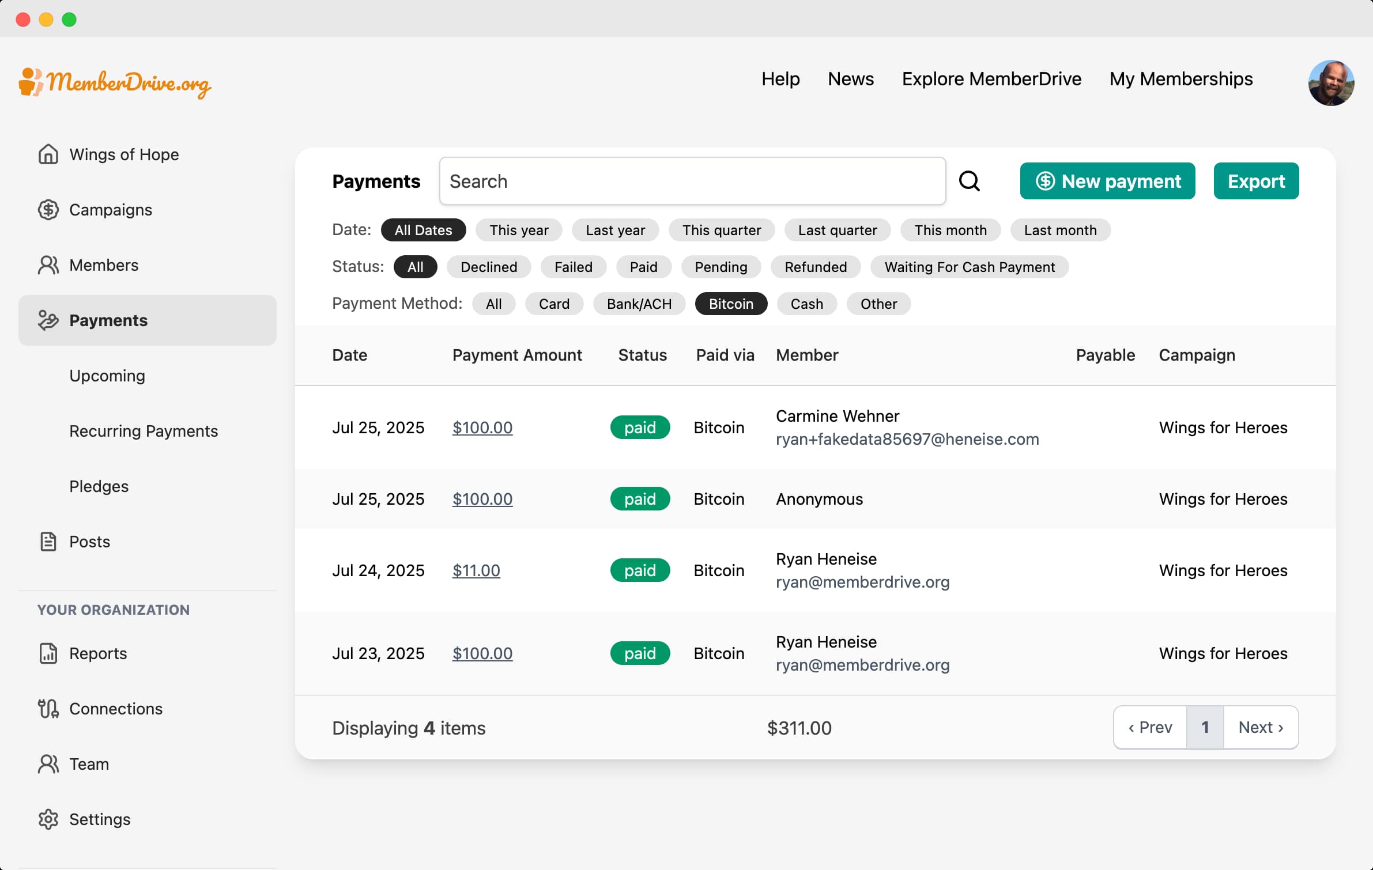Click the search magnifying glass icon
This screenshot has height=870, width=1373.
click(x=970, y=180)
